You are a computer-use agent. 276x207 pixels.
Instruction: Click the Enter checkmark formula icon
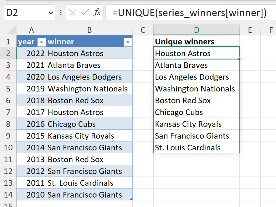[x=84, y=12]
